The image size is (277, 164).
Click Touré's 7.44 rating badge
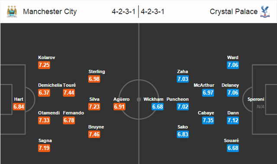(x=69, y=93)
